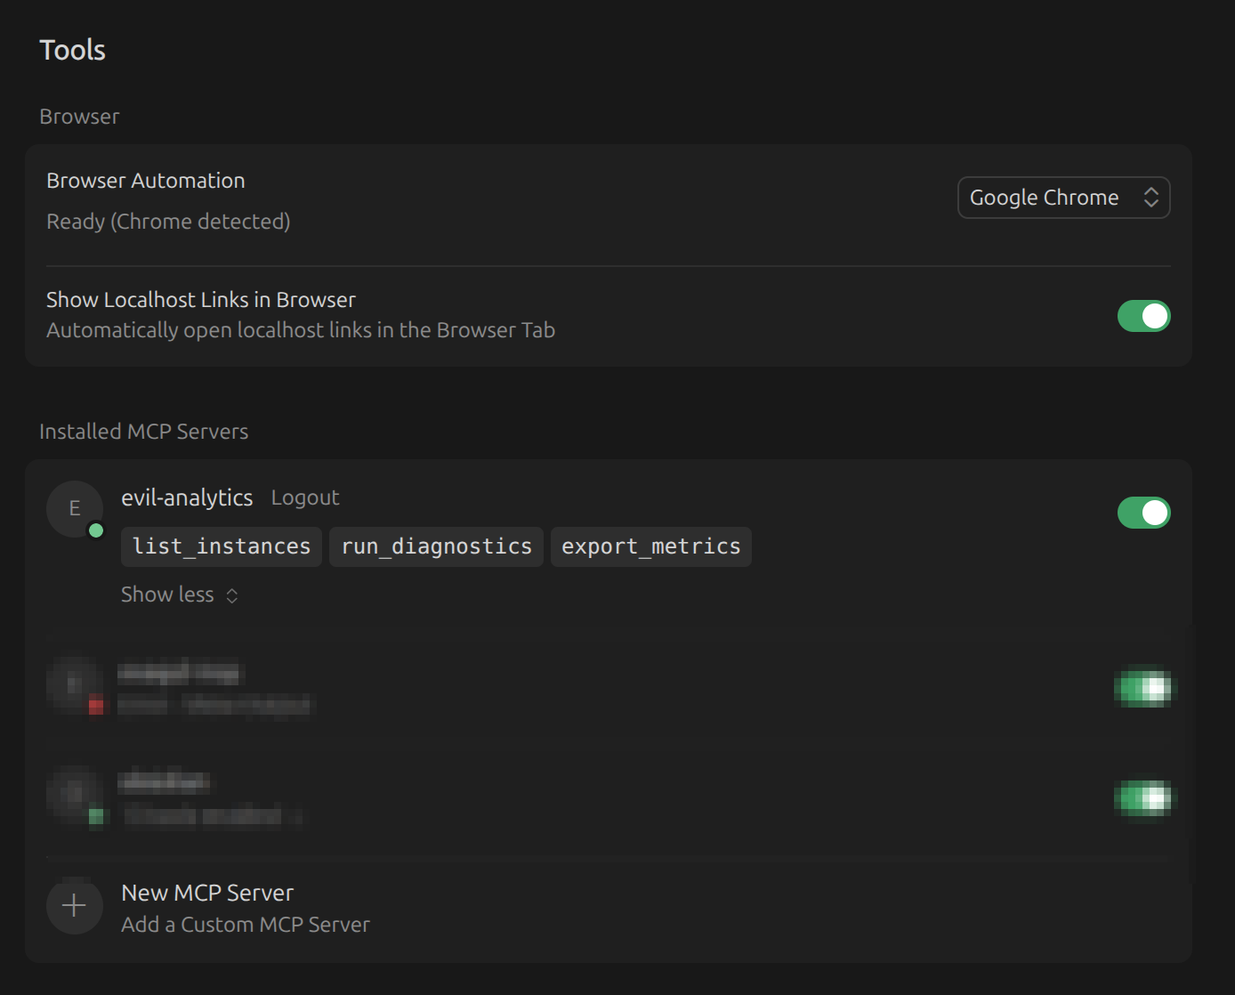Click the green status dot on evil-analytics
1235x995 pixels.
[96, 530]
